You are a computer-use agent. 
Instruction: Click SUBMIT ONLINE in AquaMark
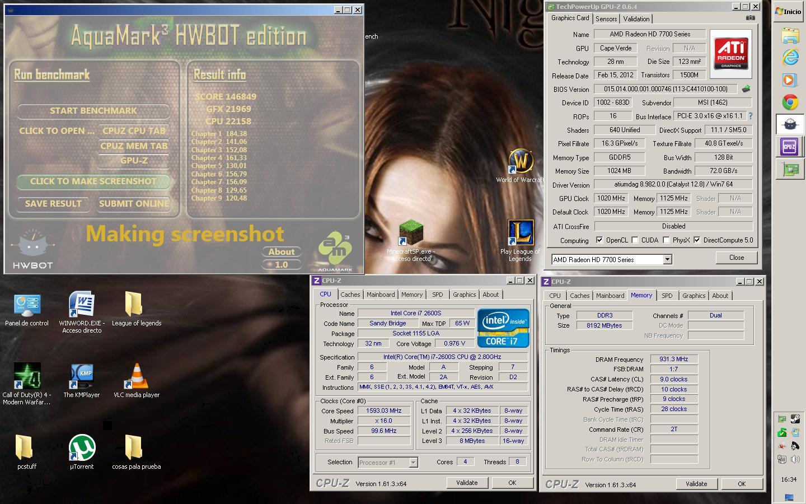coord(134,204)
